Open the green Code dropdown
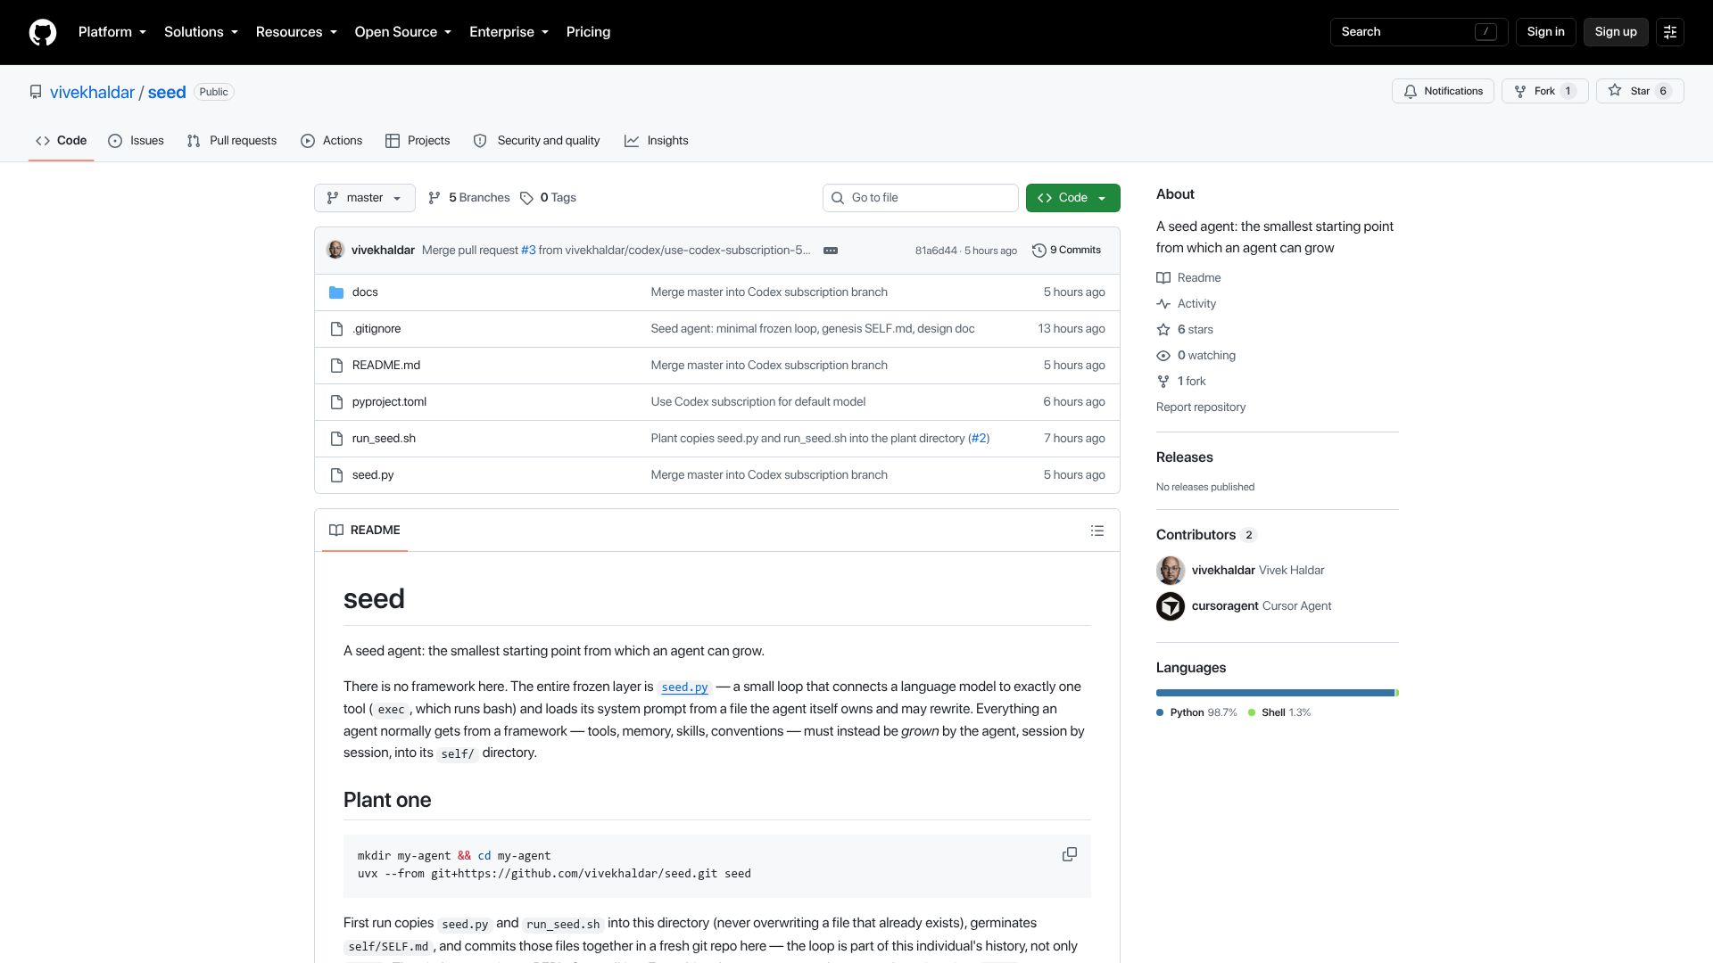Screen dimensions: 1713x963 pyautogui.click(x=1073, y=198)
